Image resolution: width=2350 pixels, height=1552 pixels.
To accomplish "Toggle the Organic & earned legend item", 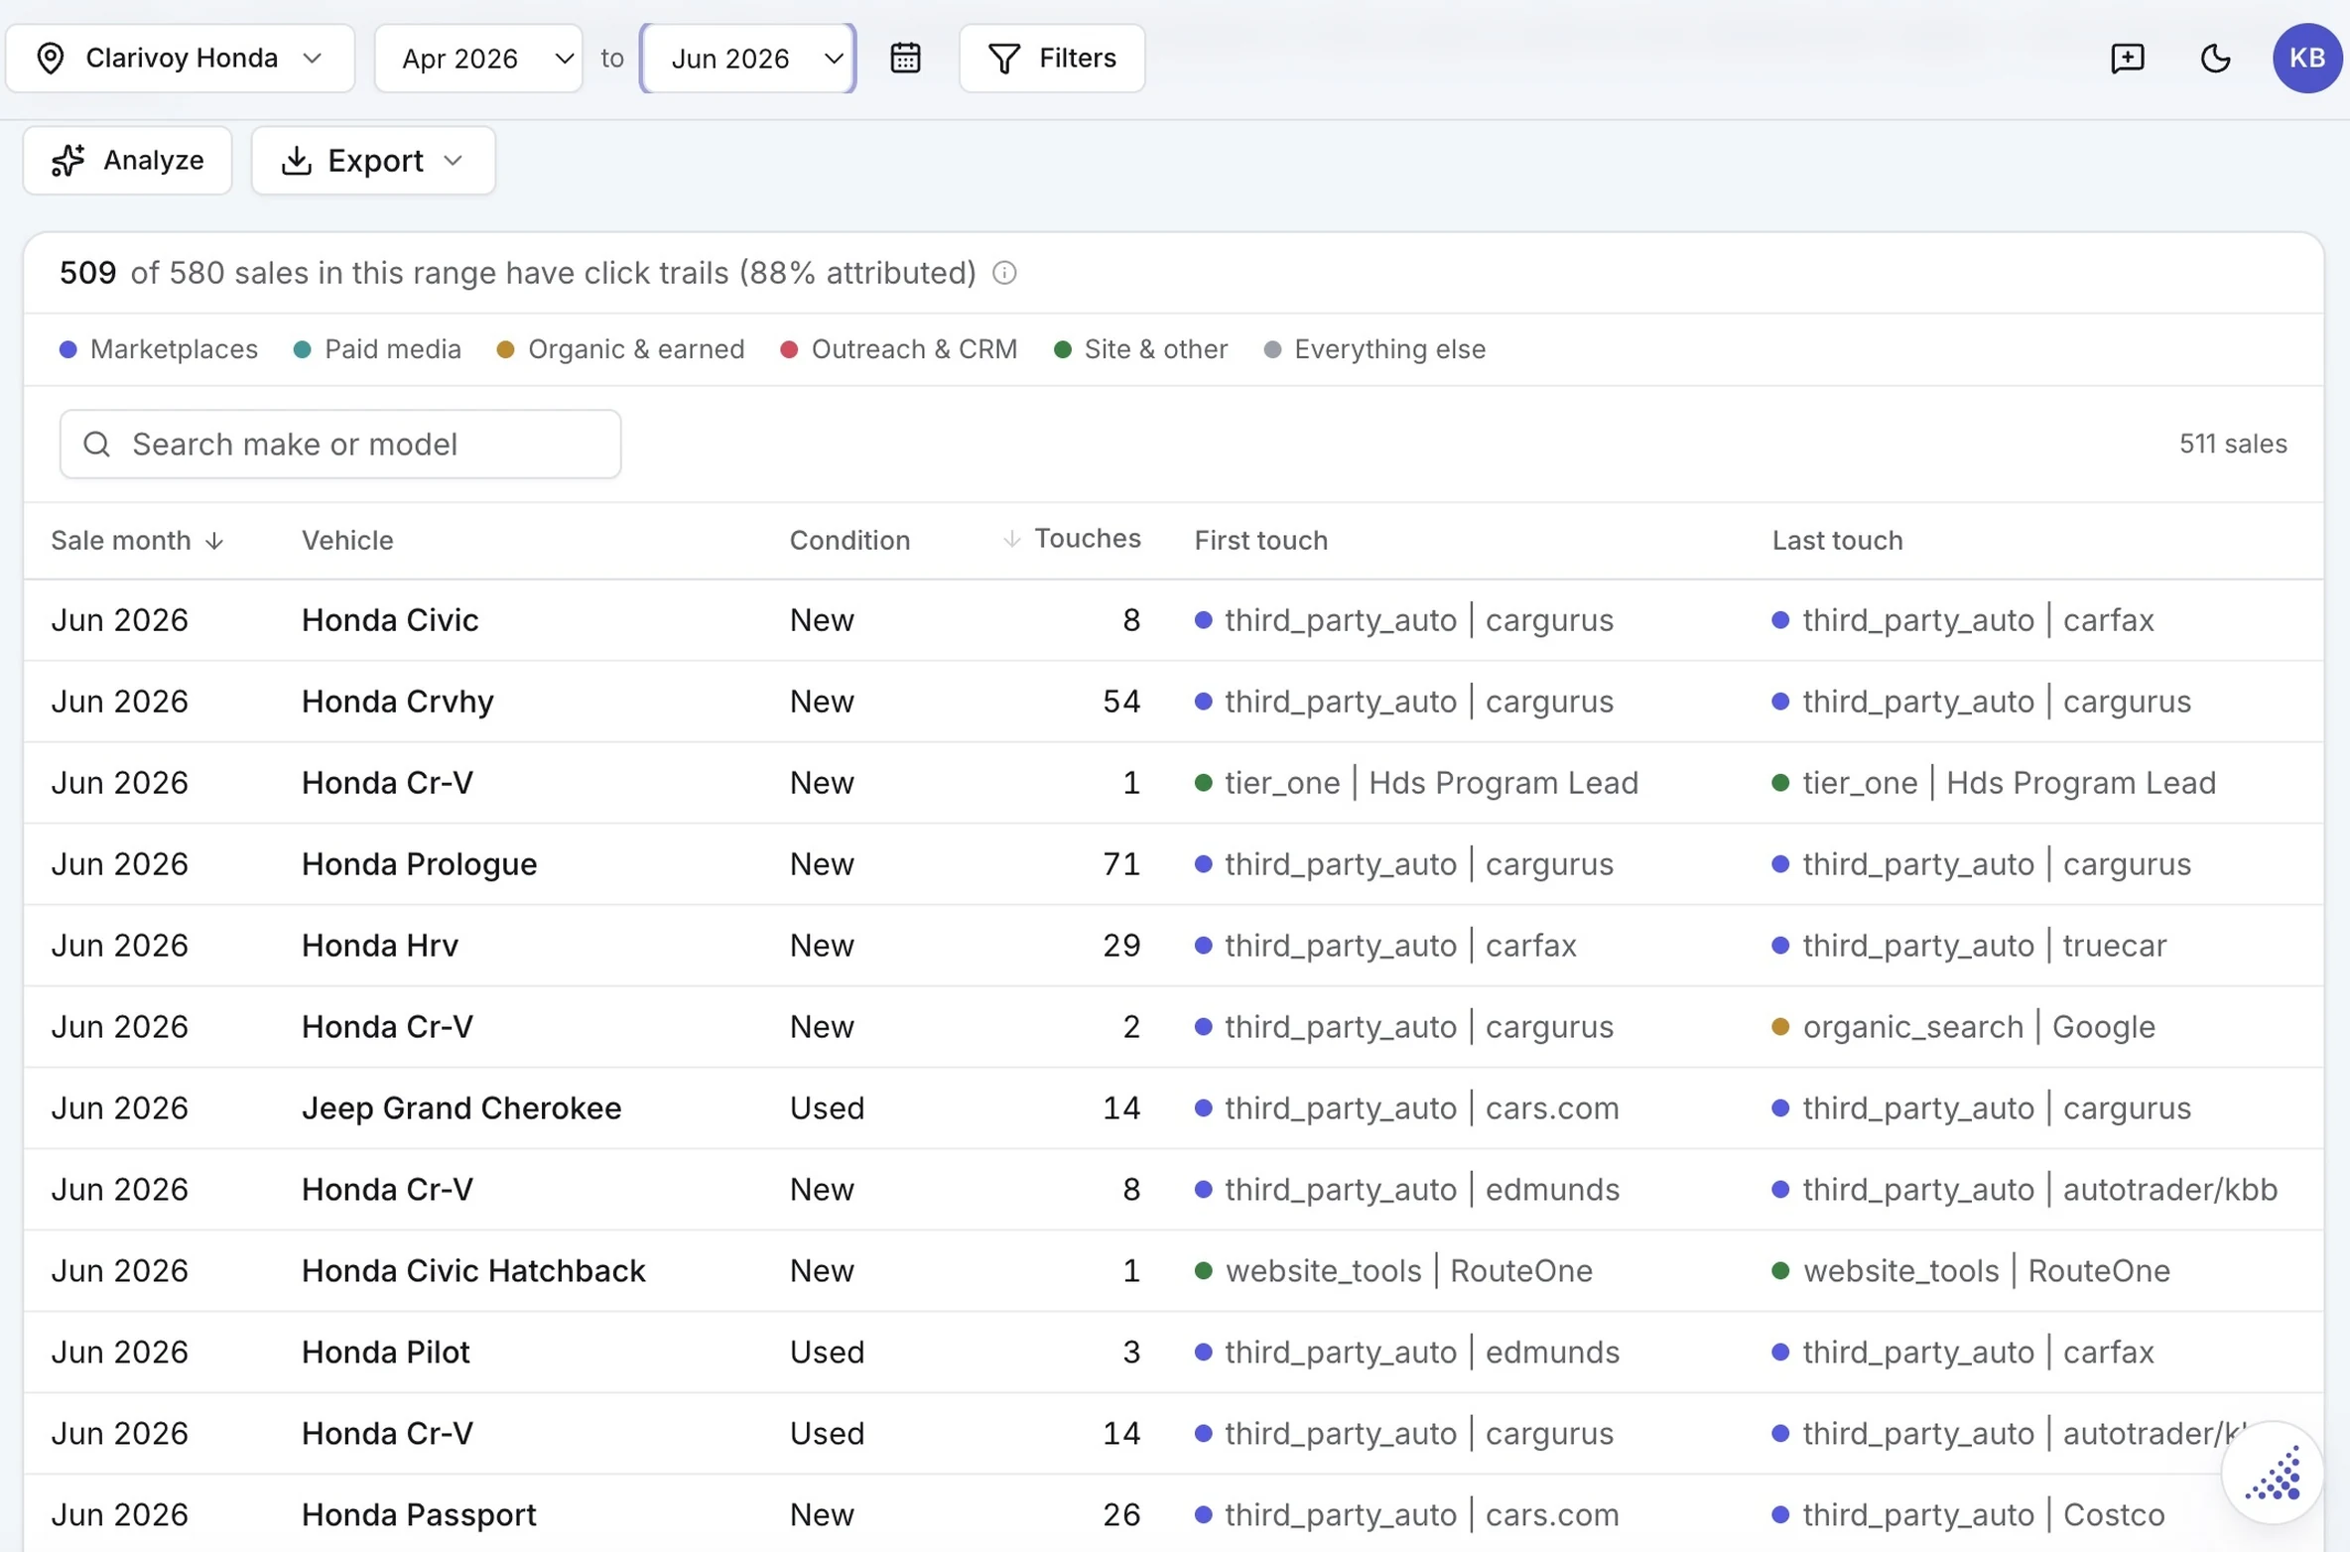I will pyautogui.click(x=620, y=349).
